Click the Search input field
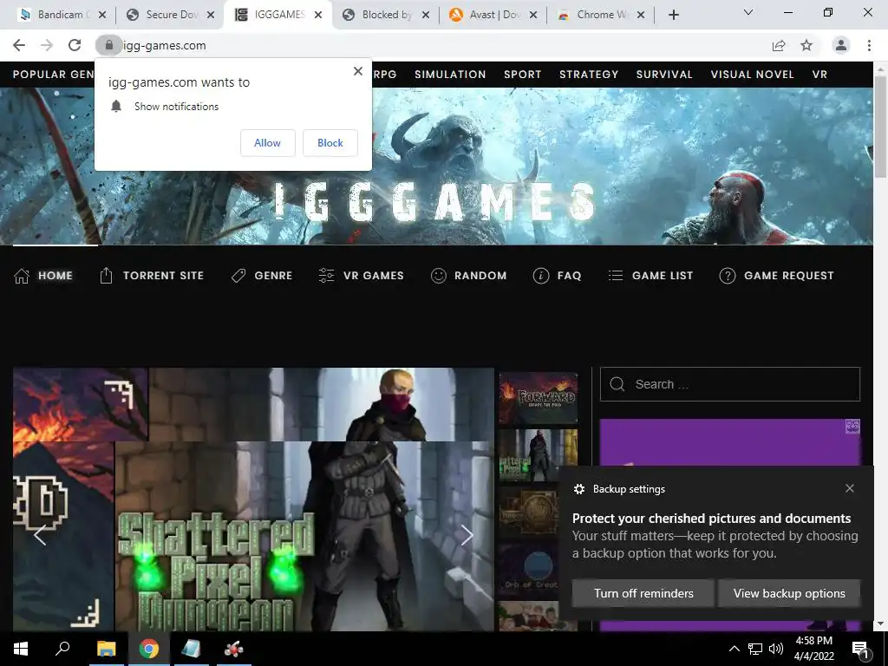Viewport: 888px width, 666px height. pyautogui.click(x=730, y=384)
